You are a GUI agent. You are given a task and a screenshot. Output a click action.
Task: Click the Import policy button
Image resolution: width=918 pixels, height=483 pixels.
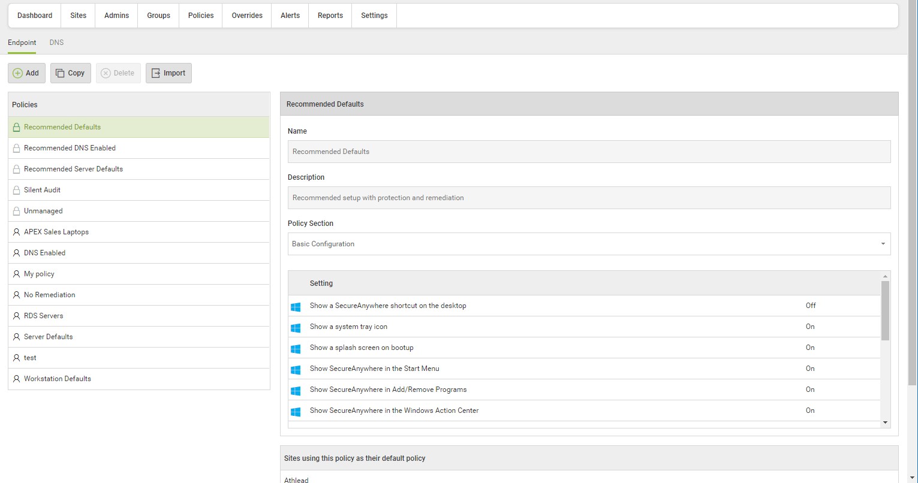click(x=168, y=73)
